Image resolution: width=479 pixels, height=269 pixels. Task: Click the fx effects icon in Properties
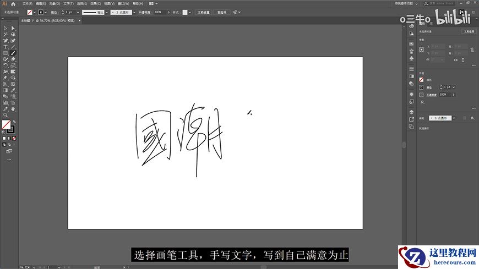pyautogui.click(x=422, y=102)
